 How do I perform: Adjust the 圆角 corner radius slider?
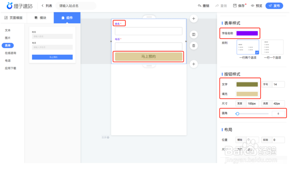click(x=238, y=114)
